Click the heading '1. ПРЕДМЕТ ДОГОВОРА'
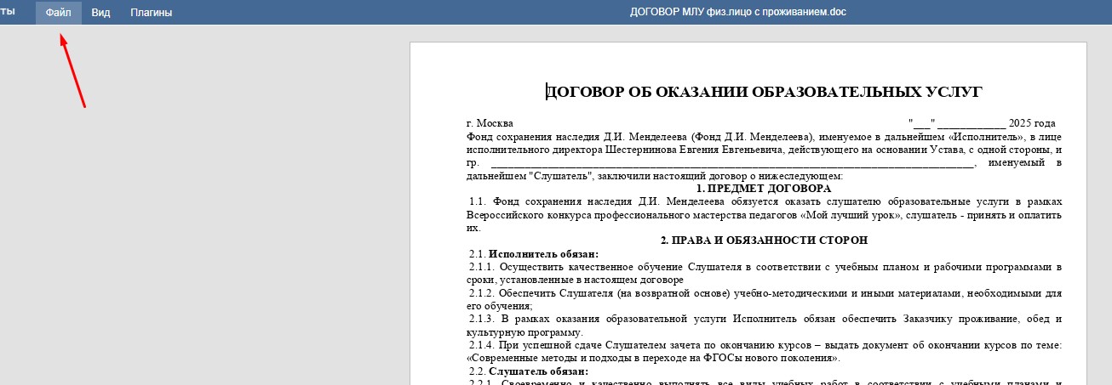 tap(763, 189)
